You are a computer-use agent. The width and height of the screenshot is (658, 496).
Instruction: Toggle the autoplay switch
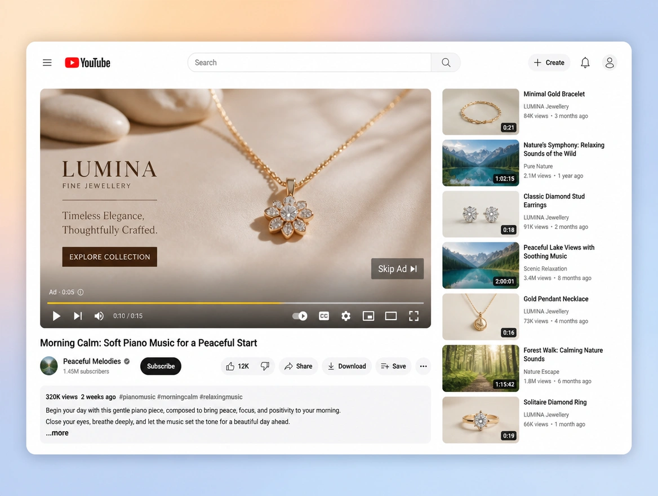(300, 316)
